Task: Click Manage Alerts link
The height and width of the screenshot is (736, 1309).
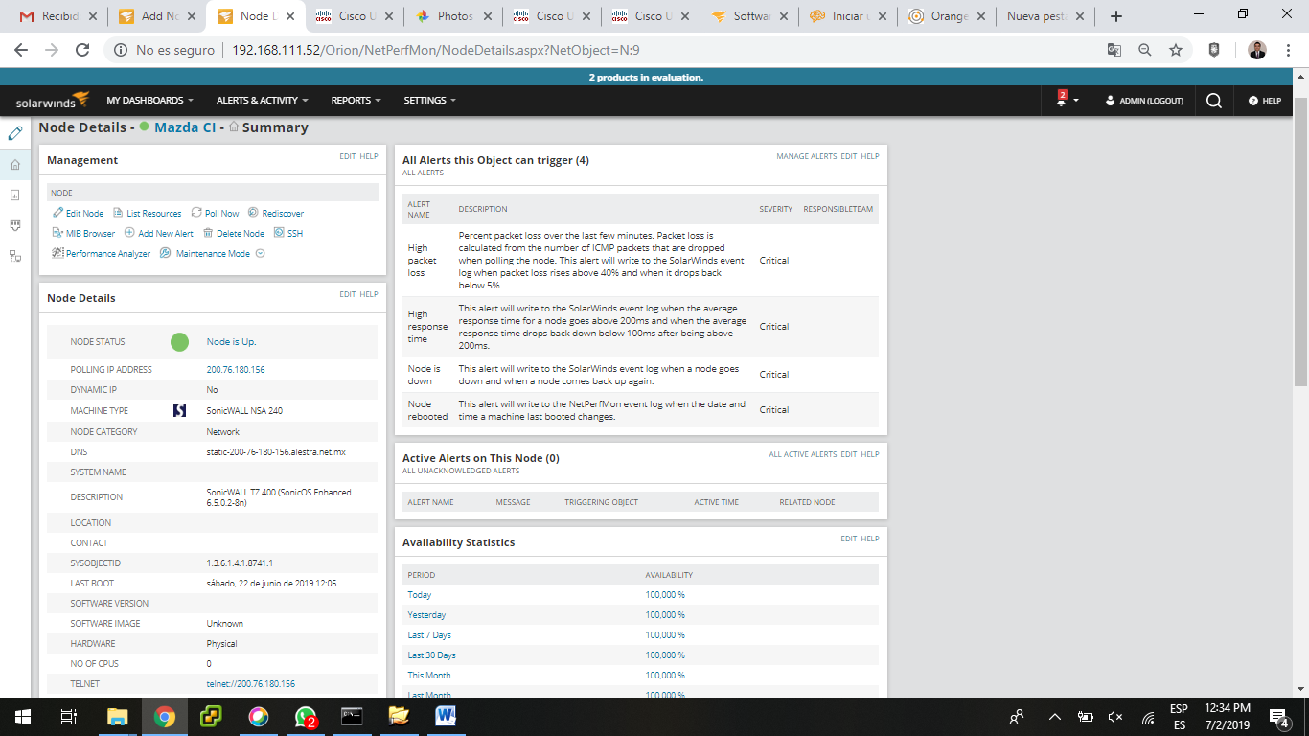Action: pos(806,156)
